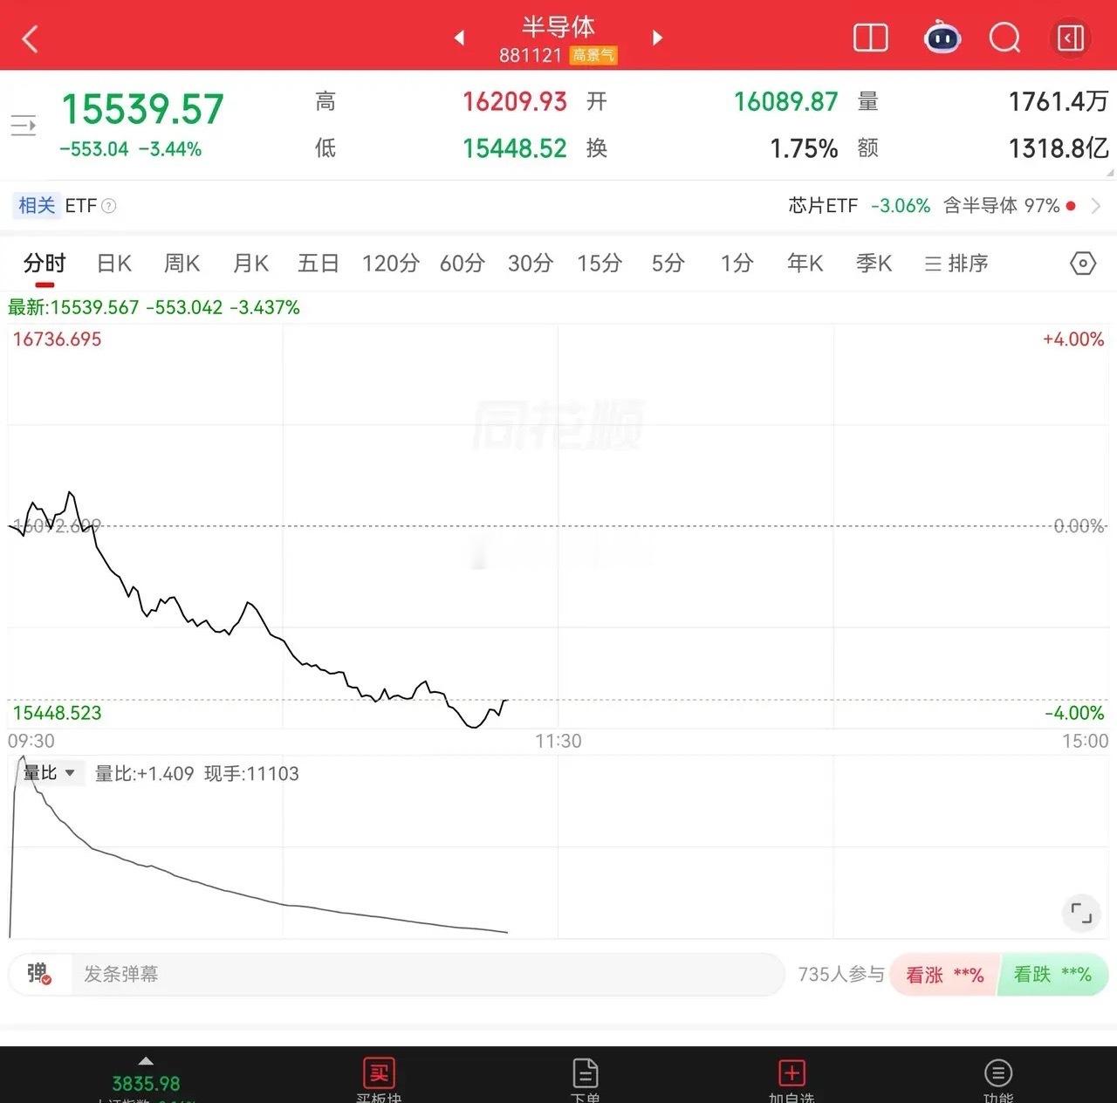Switch to next sector with right triangle
Screen dimensions: 1117x1103
coord(658,38)
